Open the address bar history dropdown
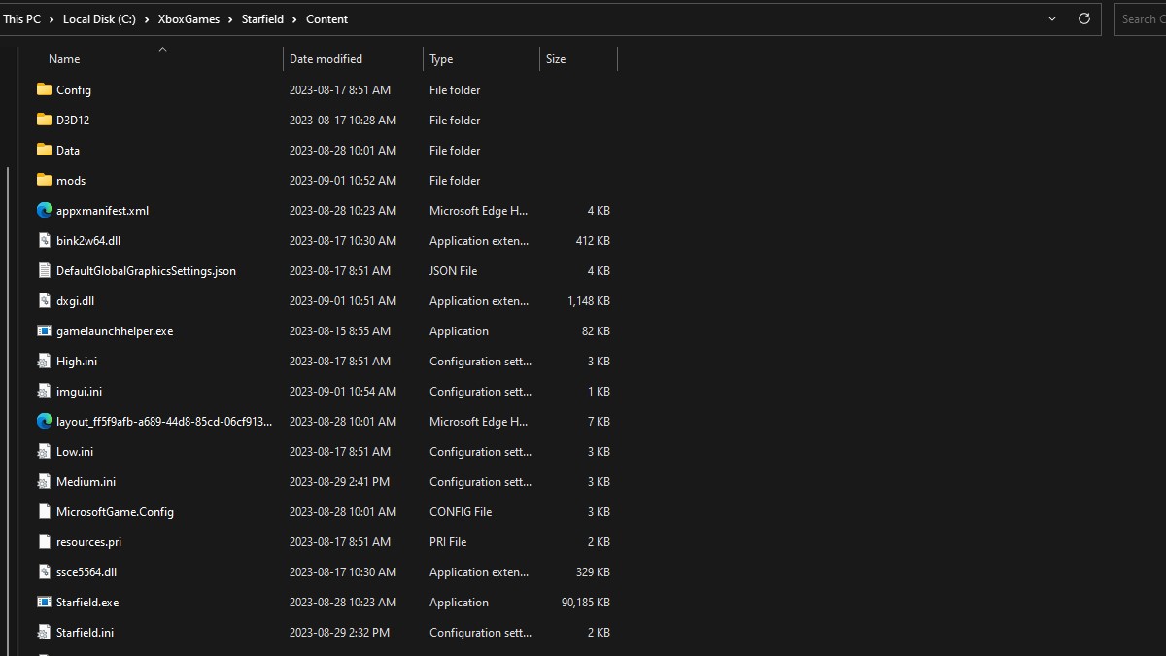The width and height of the screenshot is (1166, 656). coord(1052,18)
